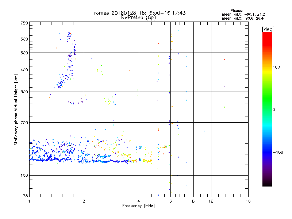
Task: Click the '10' x-axis tick label
Action: point(211,201)
